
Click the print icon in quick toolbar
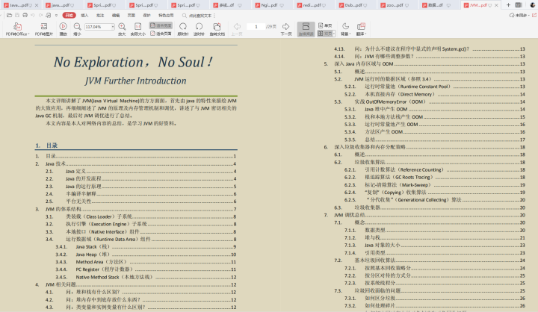pyautogui.click(x=25, y=16)
